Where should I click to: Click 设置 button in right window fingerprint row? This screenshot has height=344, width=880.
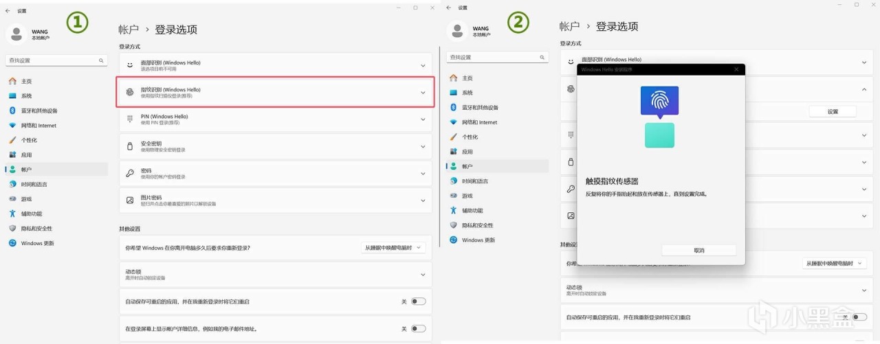(833, 111)
